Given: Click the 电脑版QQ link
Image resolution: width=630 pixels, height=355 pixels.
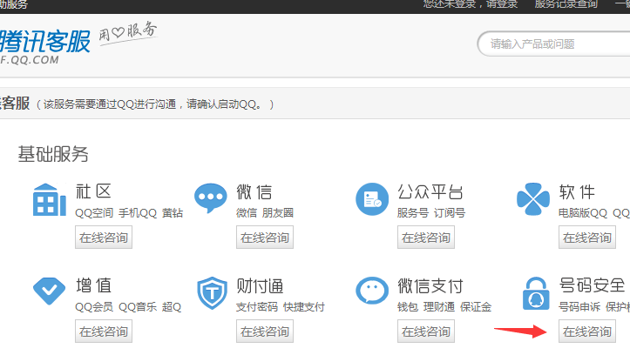Looking at the screenshot, I should pyautogui.click(x=583, y=212).
